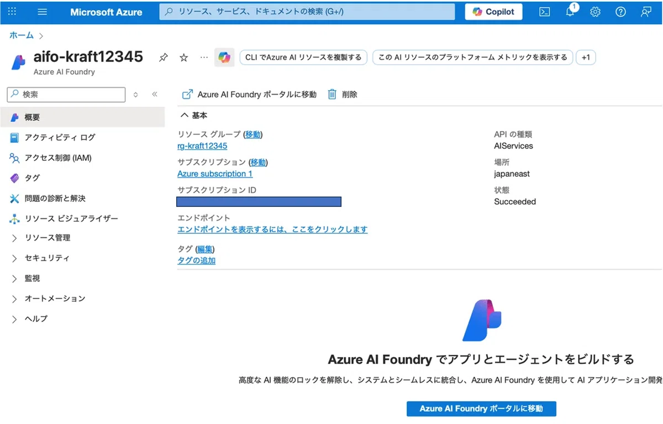Collapse the sidebar with double chevron
663x424 pixels.
(x=155, y=95)
